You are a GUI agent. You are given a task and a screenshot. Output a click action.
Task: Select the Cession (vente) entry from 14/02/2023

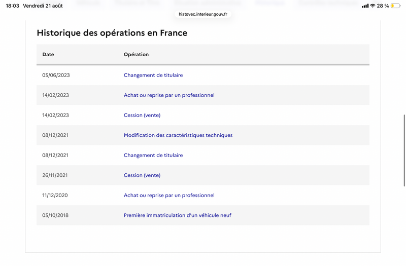[x=142, y=116]
